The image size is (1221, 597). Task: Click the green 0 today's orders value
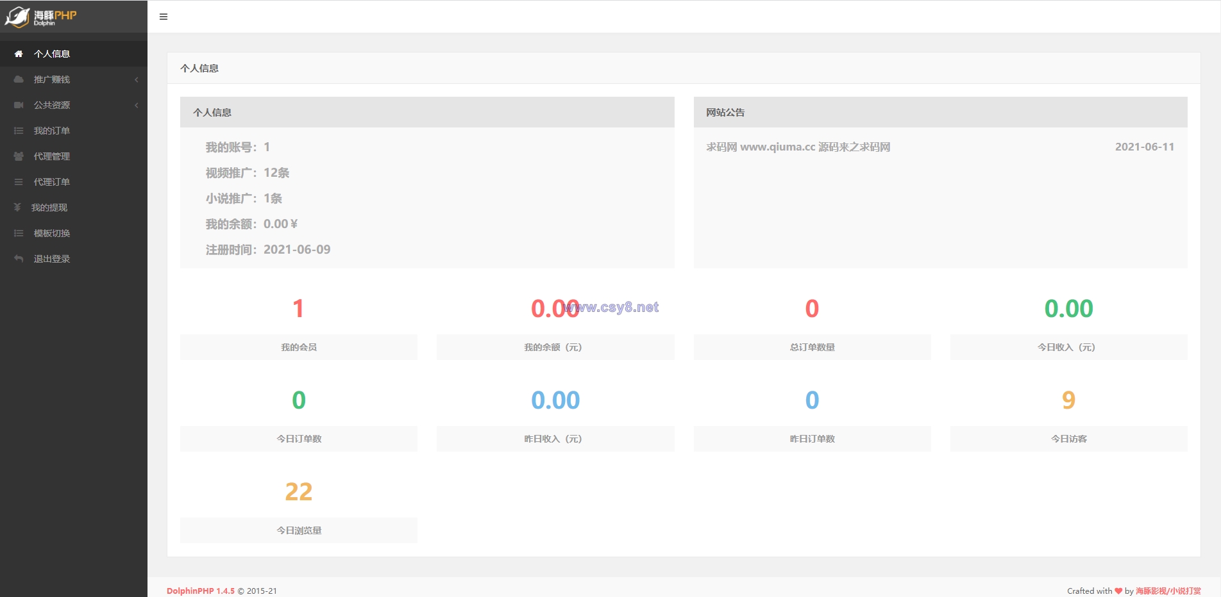[x=299, y=400]
